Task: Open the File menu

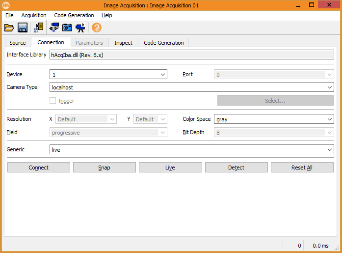Action: pyautogui.click(x=9, y=16)
